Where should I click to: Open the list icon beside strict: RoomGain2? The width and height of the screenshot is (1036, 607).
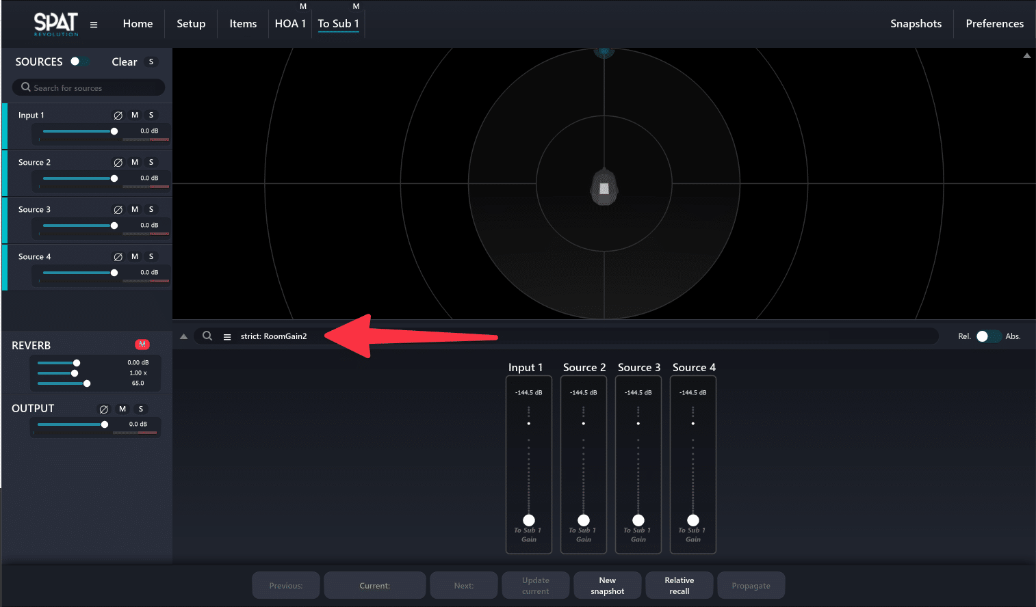tap(227, 337)
